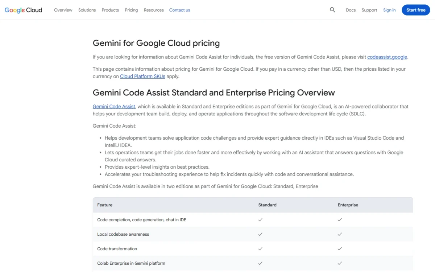Click Contact us in the header

[179, 10]
